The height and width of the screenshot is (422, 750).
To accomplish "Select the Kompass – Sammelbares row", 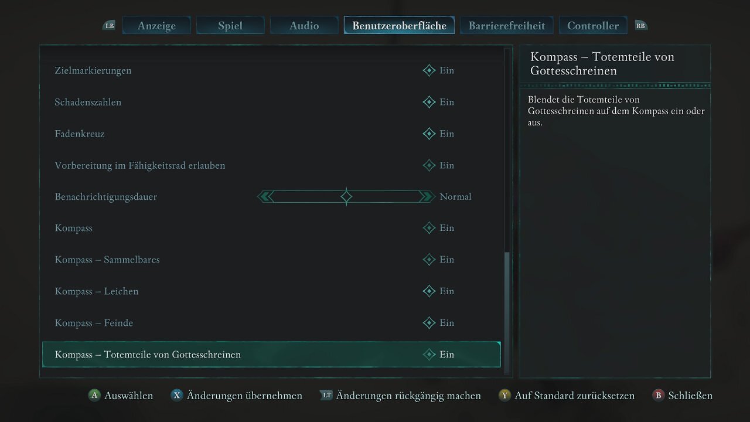I will [x=271, y=260].
